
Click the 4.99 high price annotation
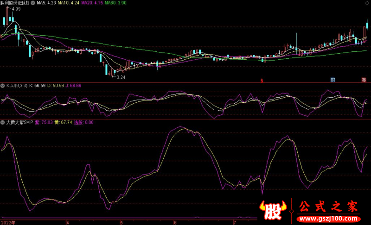pyautogui.click(x=16, y=9)
